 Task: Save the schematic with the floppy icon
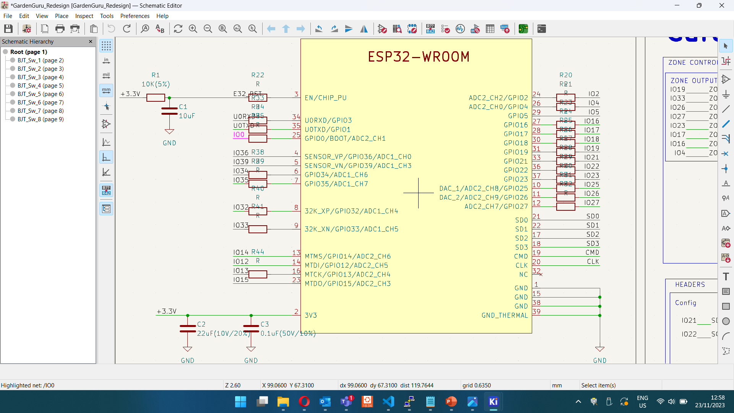click(x=8, y=29)
